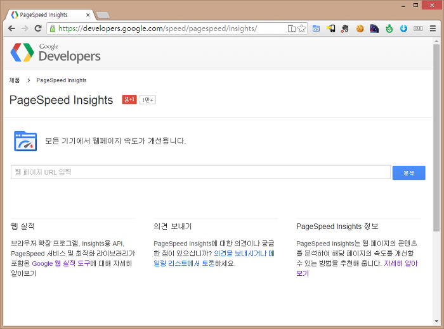The image size is (444, 329).
Task: Click the 모든 기기에서 웹페이지 tagline text
Action: (x=115, y=140)
